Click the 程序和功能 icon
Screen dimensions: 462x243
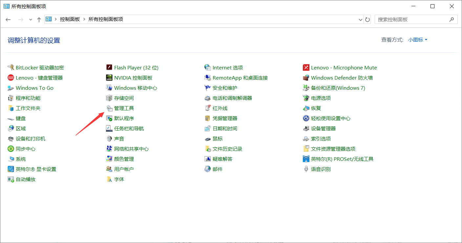(x=11, y=98)
